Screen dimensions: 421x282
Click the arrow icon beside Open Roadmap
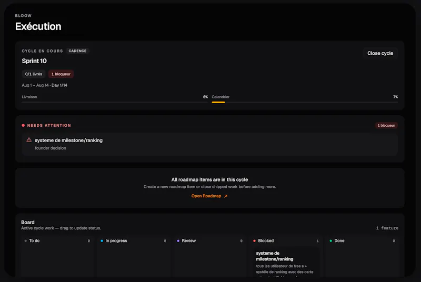coord(226,196)
